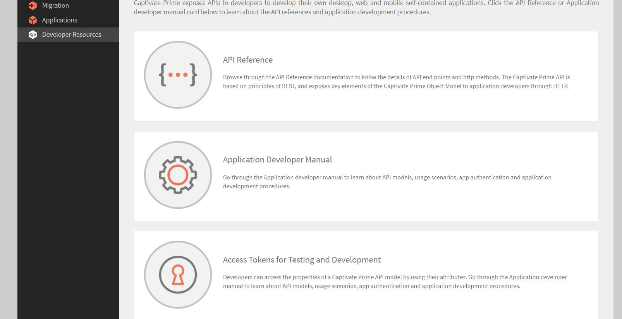Open Access Tokens for Testing and Development
622x319 pixels.
coord(302,260)
